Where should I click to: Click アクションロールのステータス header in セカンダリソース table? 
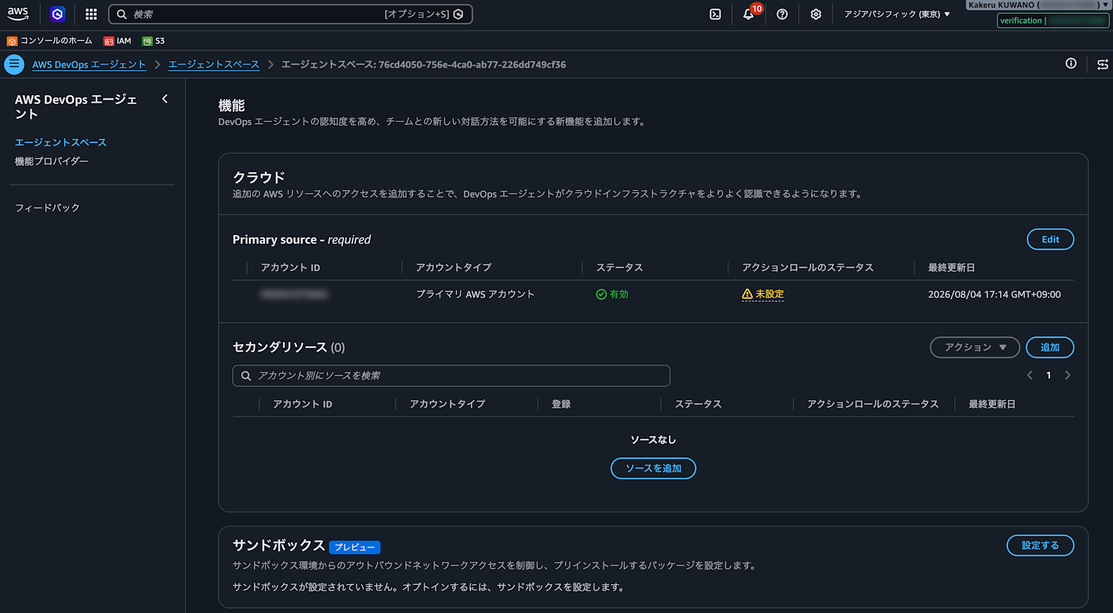tap(873, 404)
